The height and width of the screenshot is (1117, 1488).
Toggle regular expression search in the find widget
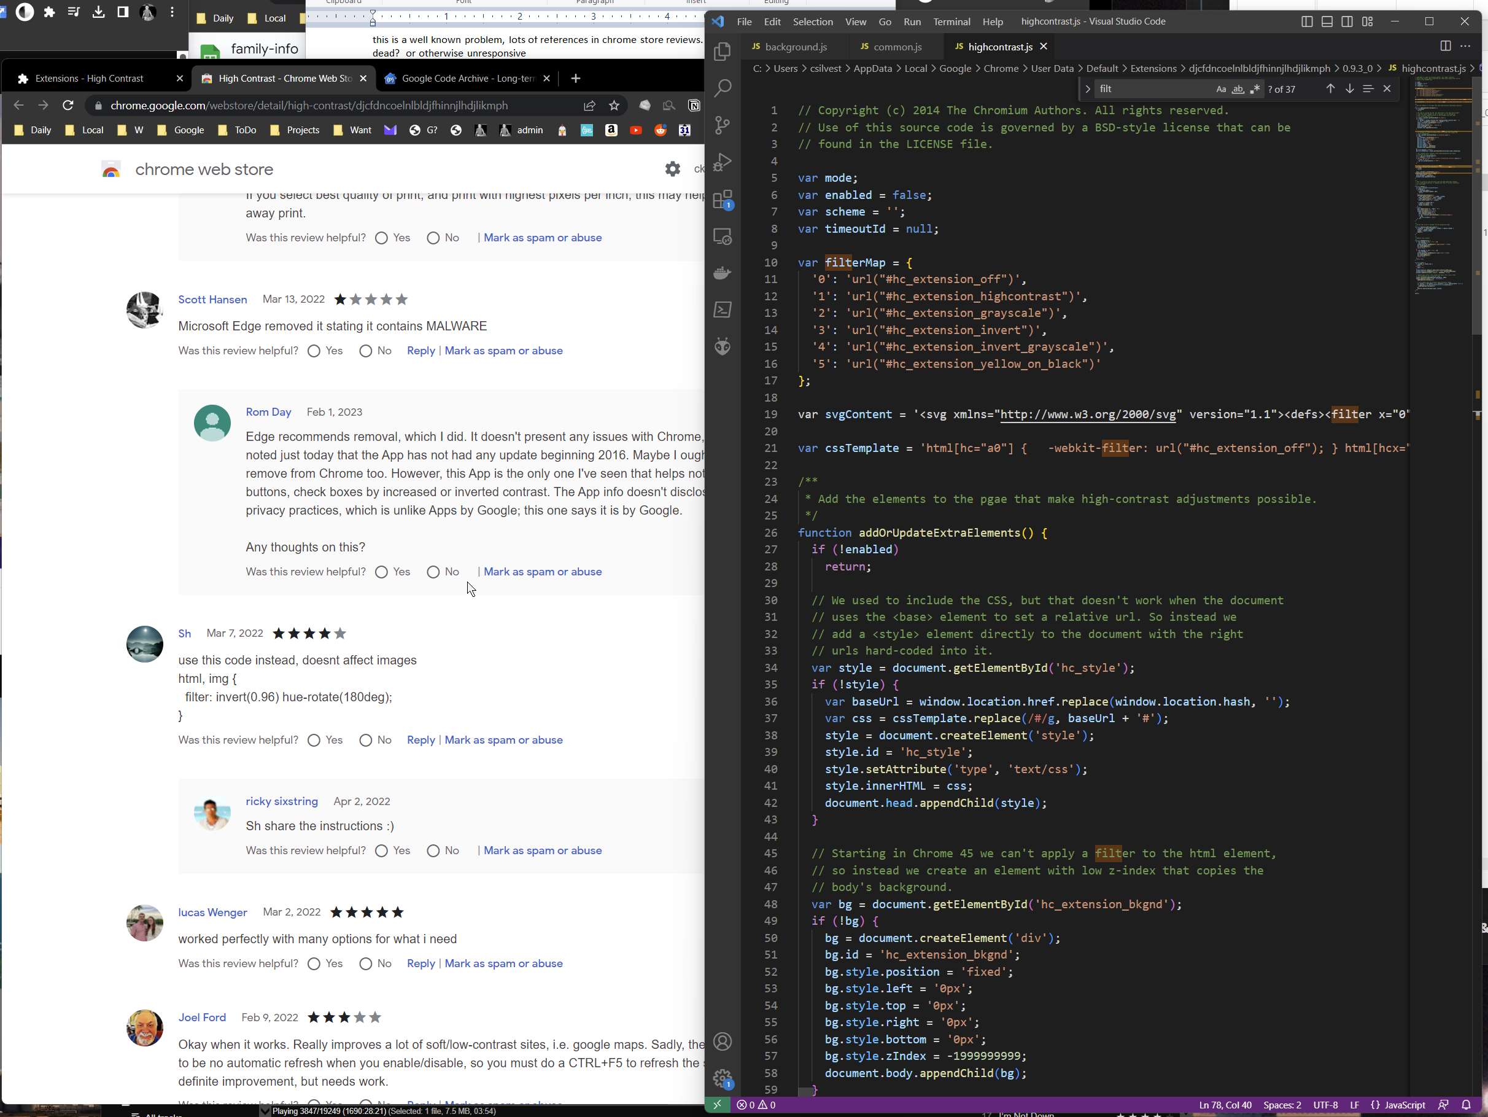tap(1255, 89)
